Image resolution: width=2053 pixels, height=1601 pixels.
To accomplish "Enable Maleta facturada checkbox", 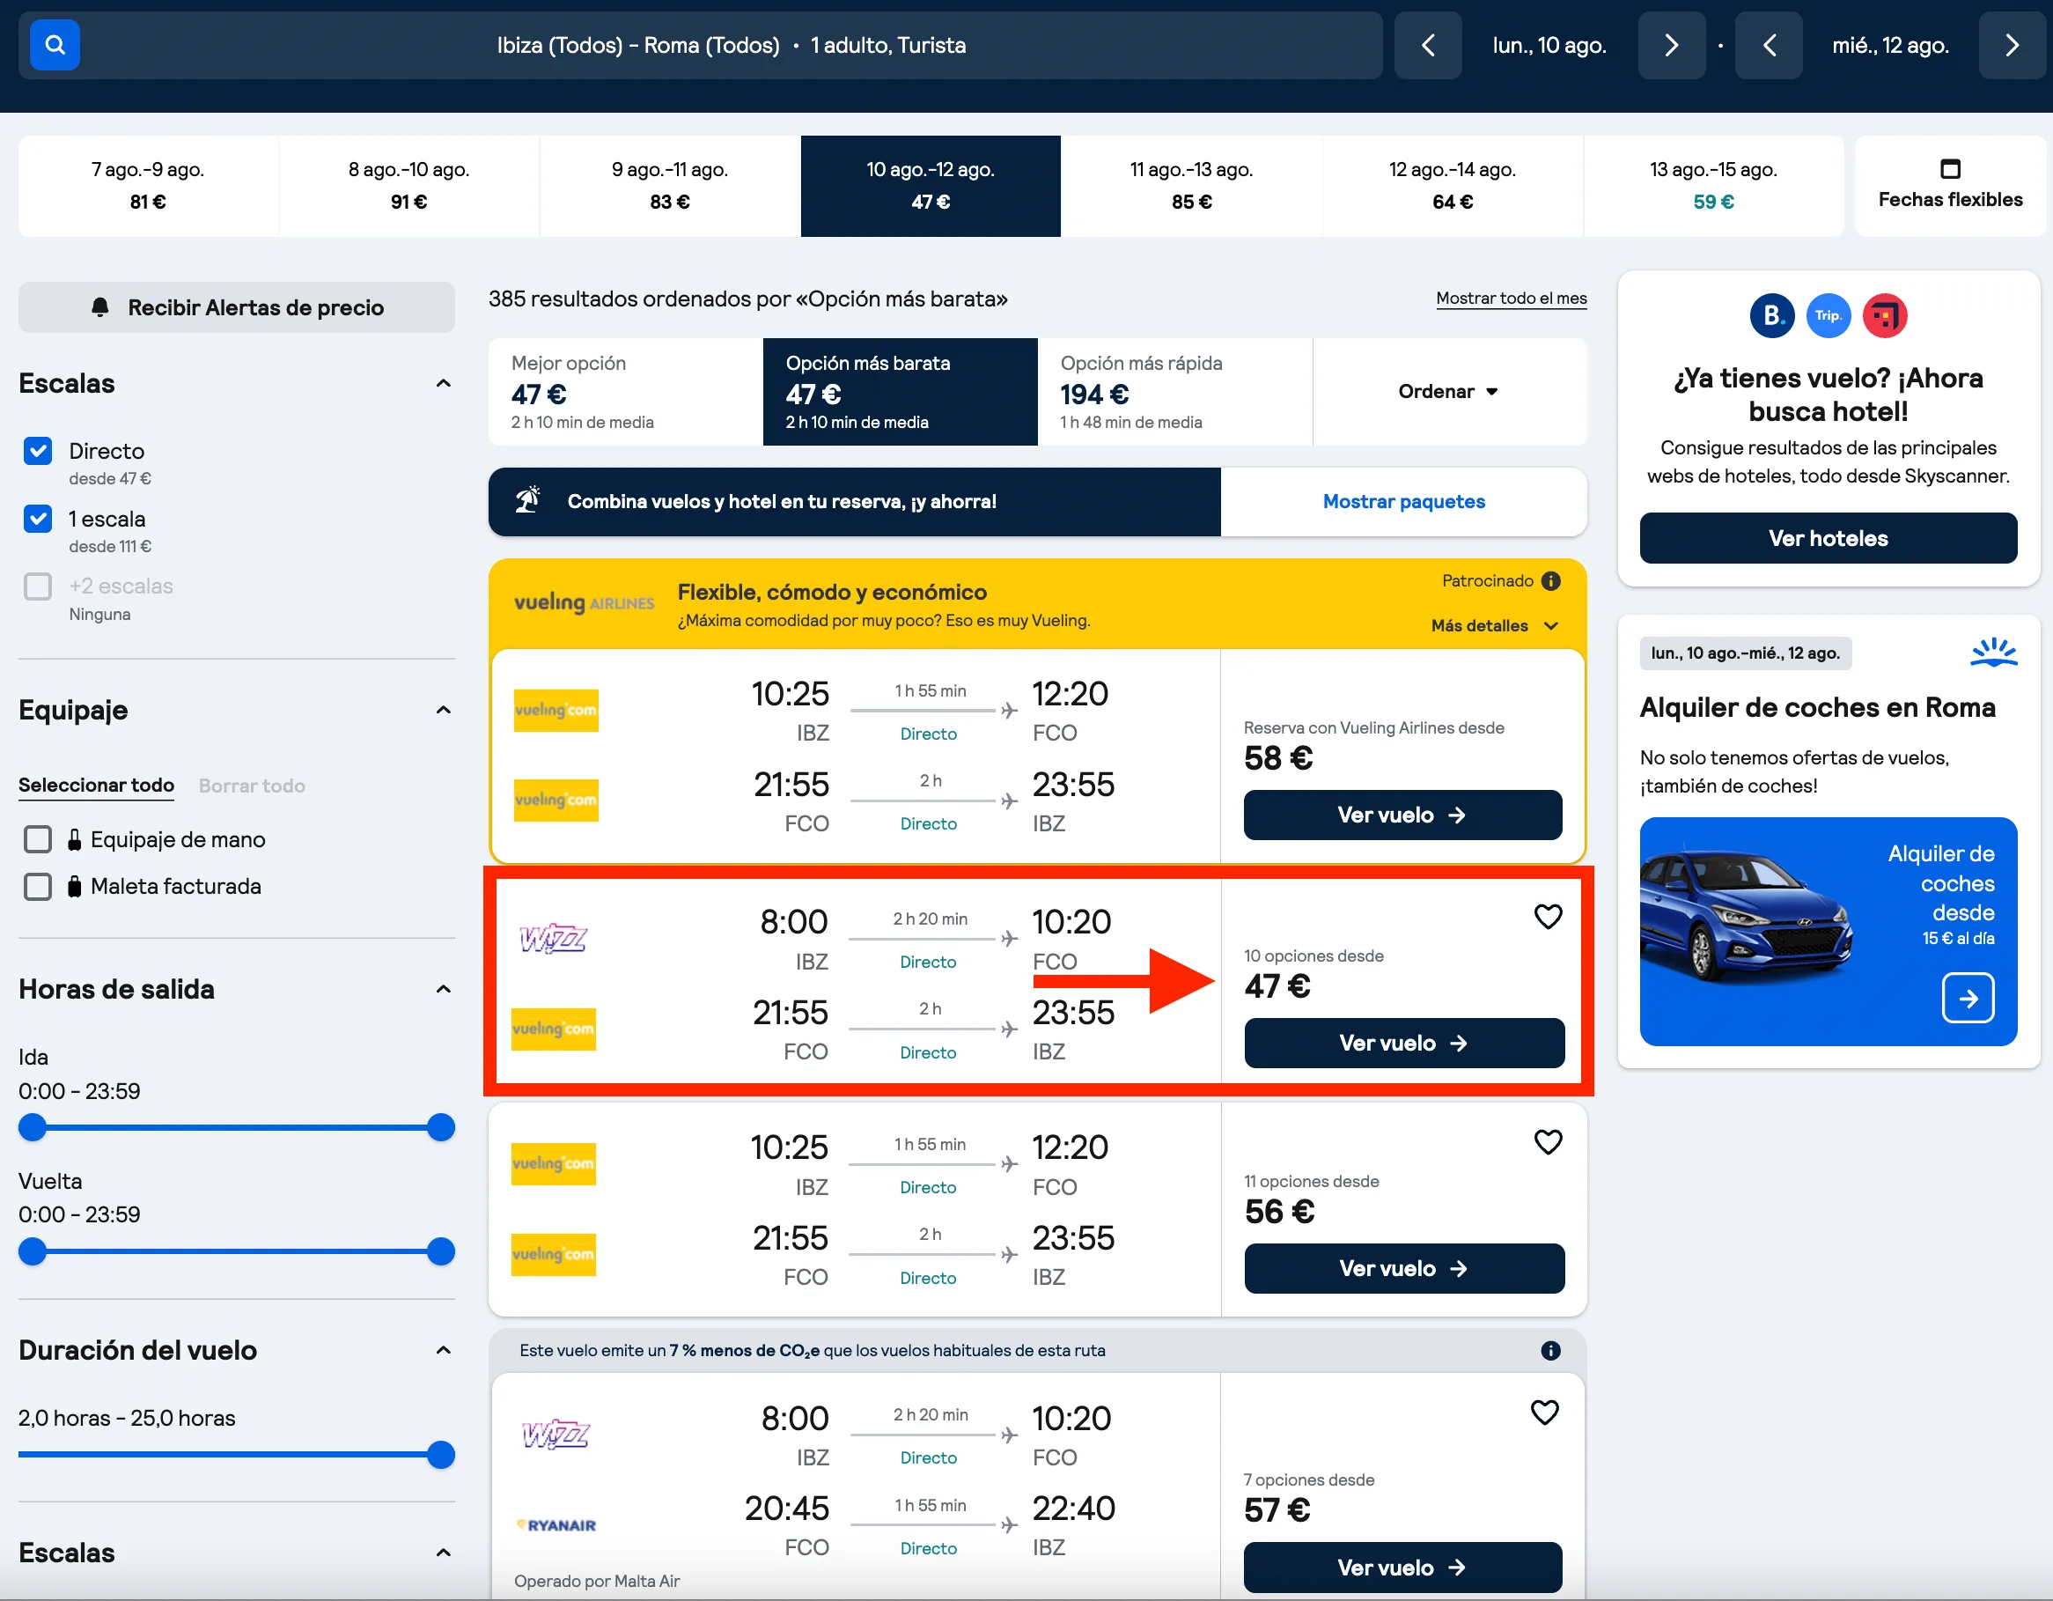I will [38, 886].
